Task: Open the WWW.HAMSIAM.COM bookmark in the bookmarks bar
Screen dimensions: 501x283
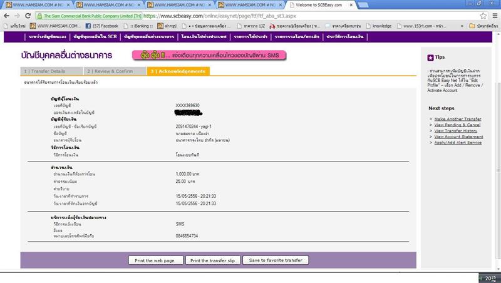Action: tap(54, 26)
